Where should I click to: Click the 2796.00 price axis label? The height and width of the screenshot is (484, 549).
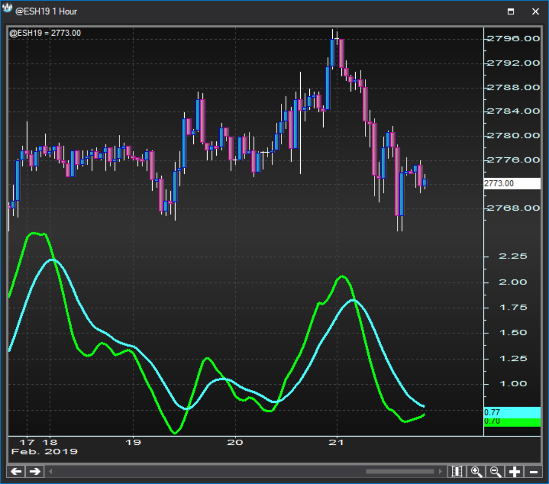coord(513,39)
